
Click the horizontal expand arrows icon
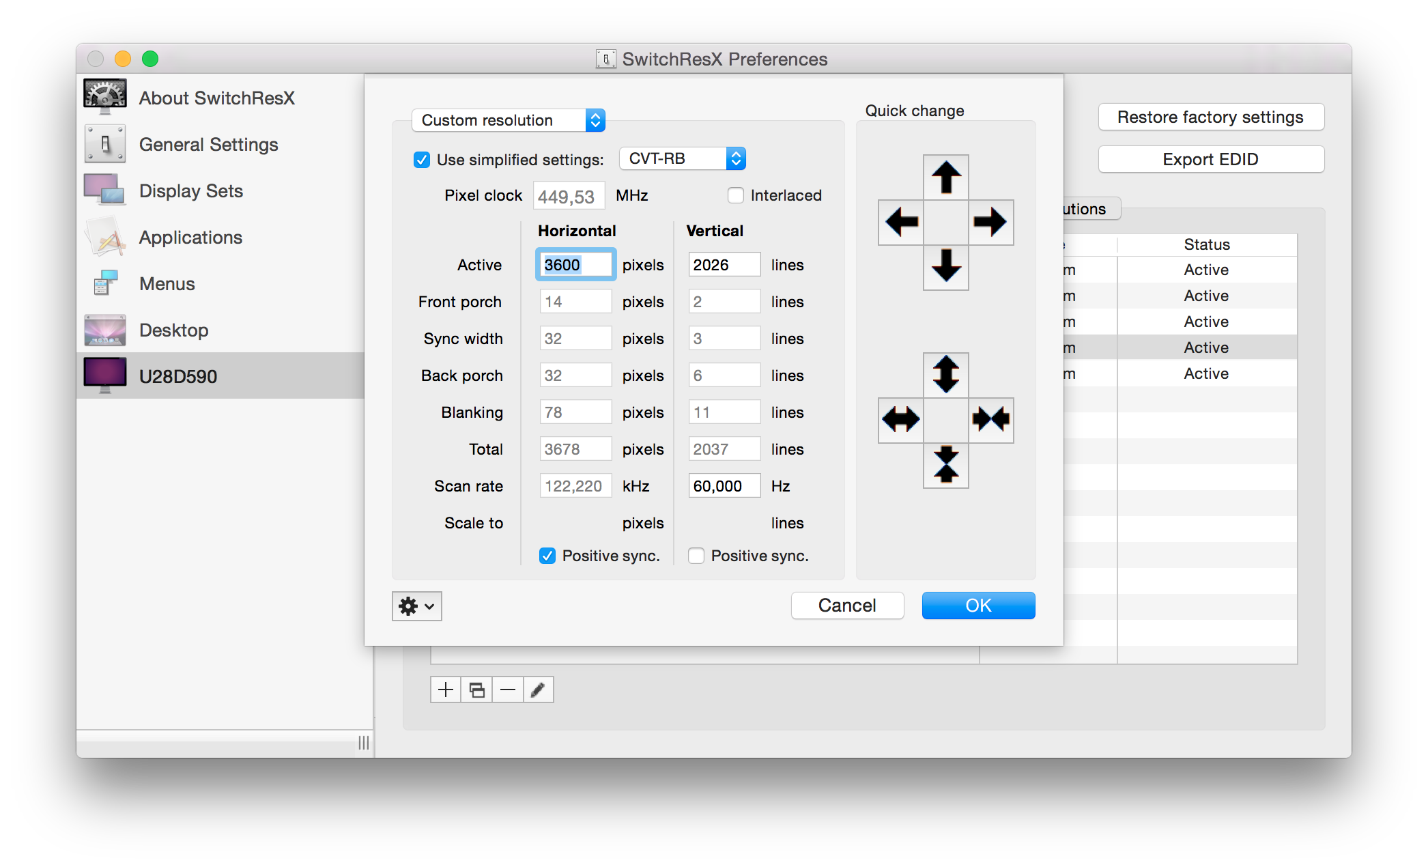(901, 419)
